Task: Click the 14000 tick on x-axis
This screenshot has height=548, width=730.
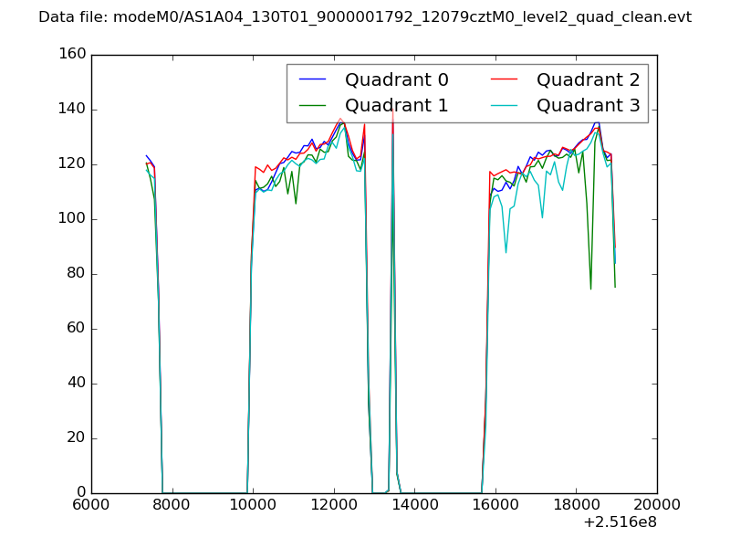Action: pyautogui.click(x=414, y=505)
